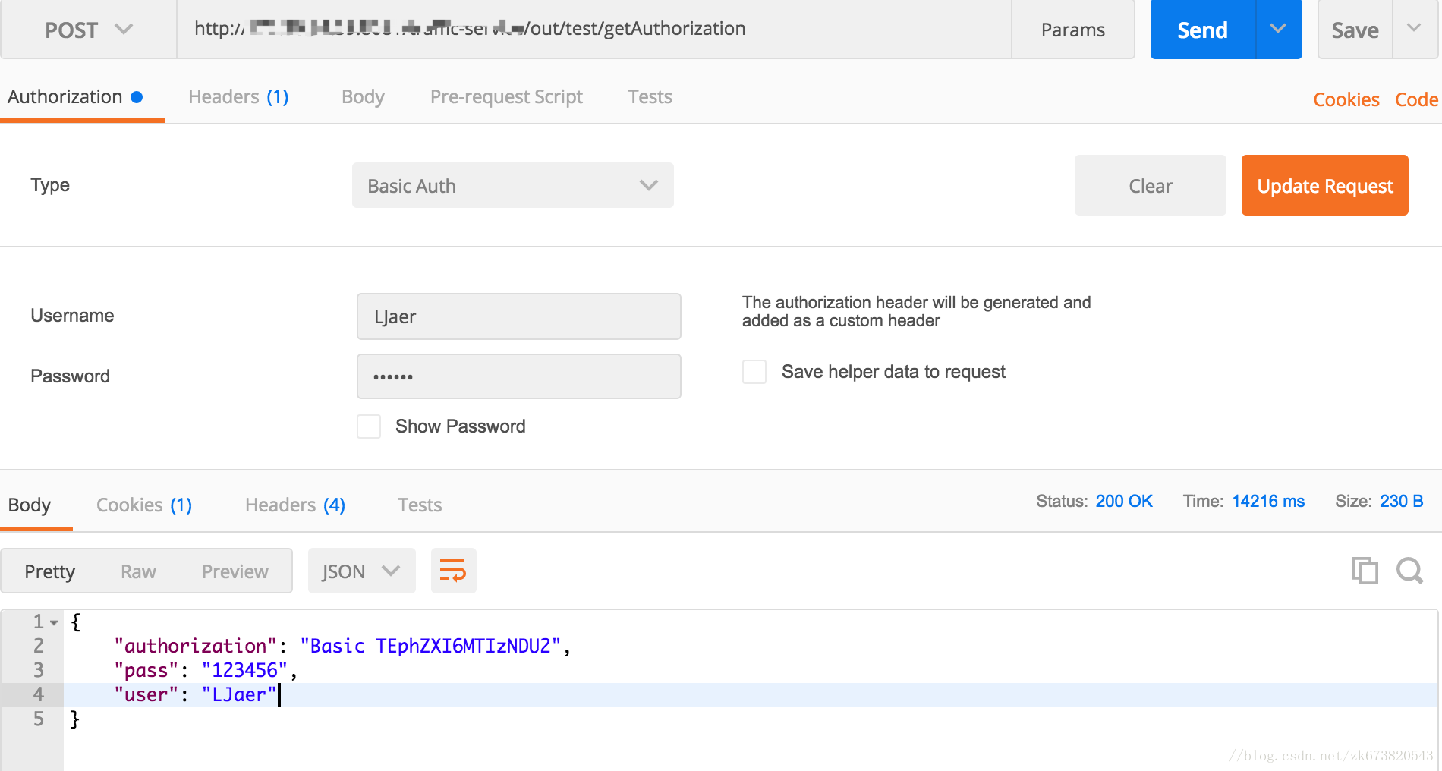Click the Update Request button

click(1325, 185)
